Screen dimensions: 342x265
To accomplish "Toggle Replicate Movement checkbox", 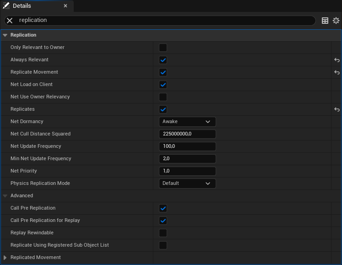I will point(163,72).
